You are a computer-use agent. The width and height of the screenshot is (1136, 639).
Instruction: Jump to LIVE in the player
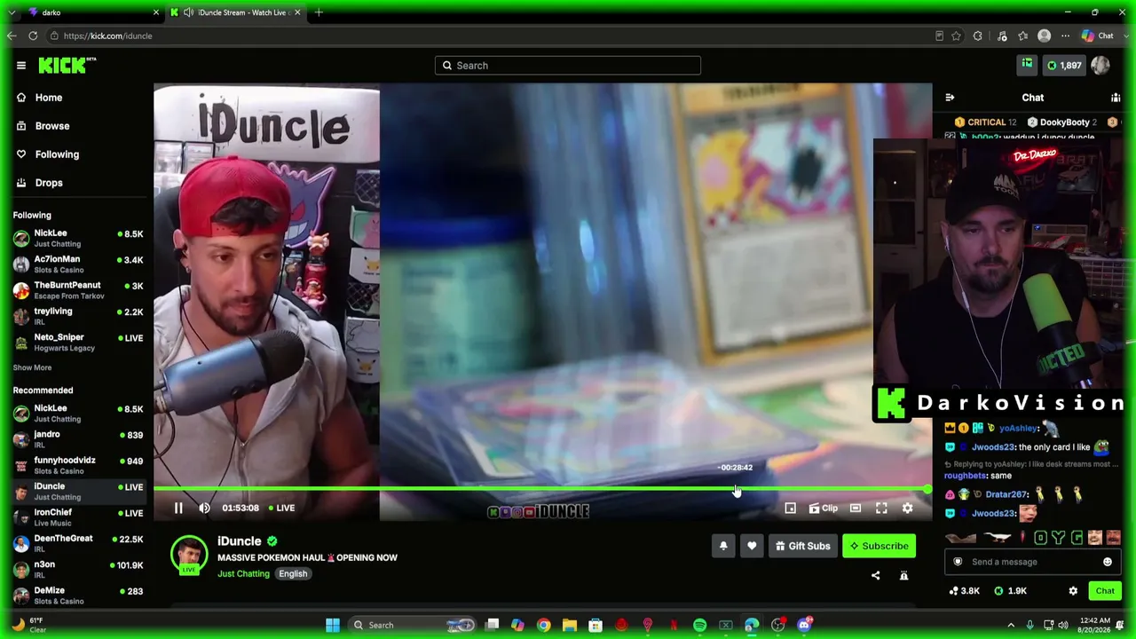click(281, 508)
